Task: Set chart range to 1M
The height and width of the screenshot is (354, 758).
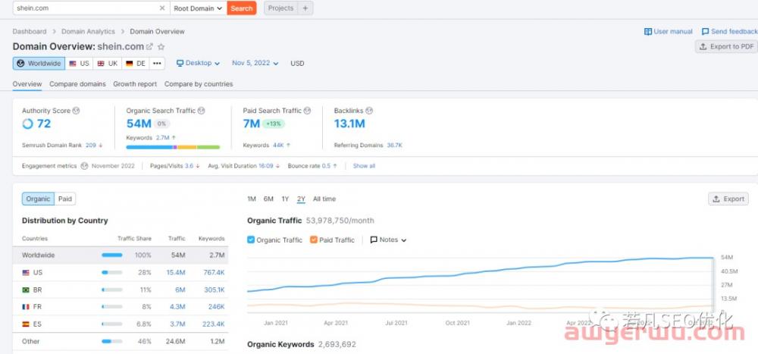Action: (252, 199)
